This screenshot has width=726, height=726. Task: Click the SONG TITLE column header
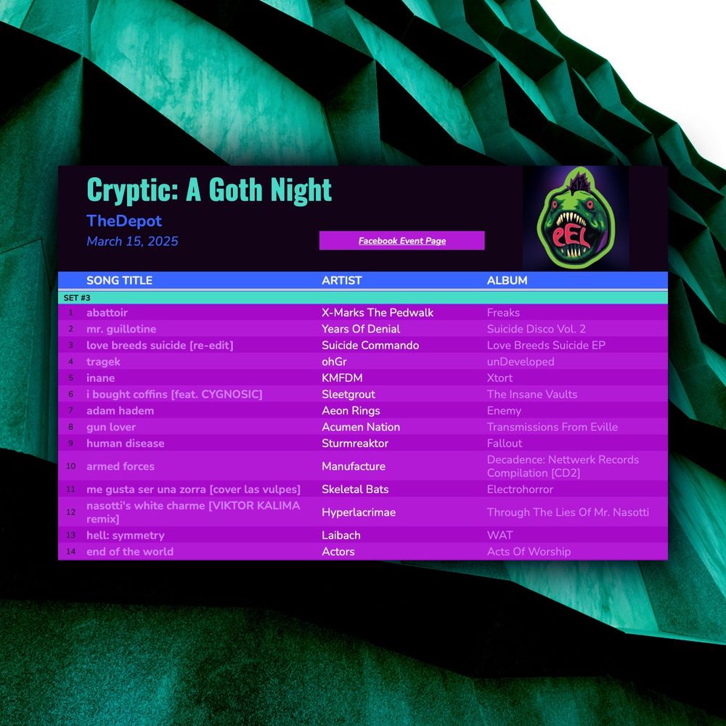pos(120,280)
